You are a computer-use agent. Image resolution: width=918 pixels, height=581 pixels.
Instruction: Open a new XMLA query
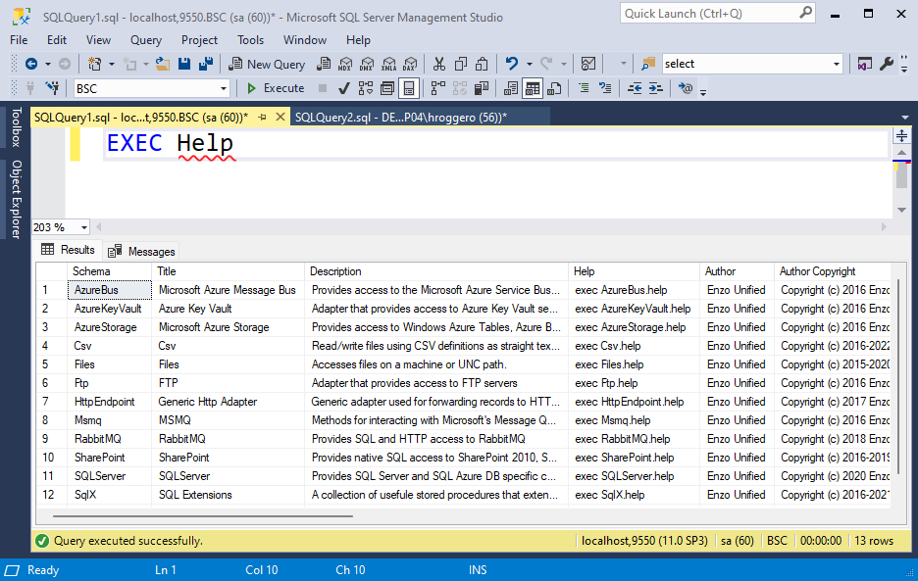388,64
